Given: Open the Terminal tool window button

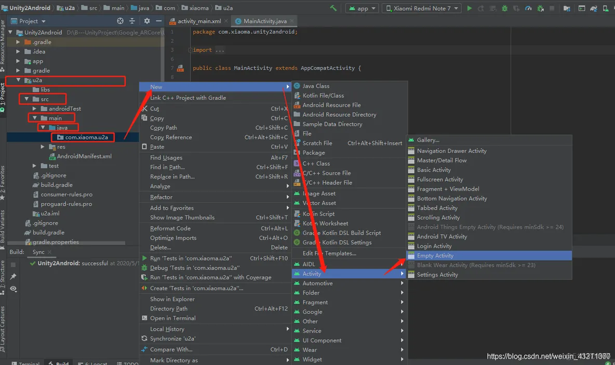Looking at the screenshot, I should click(x=26, y=363).
